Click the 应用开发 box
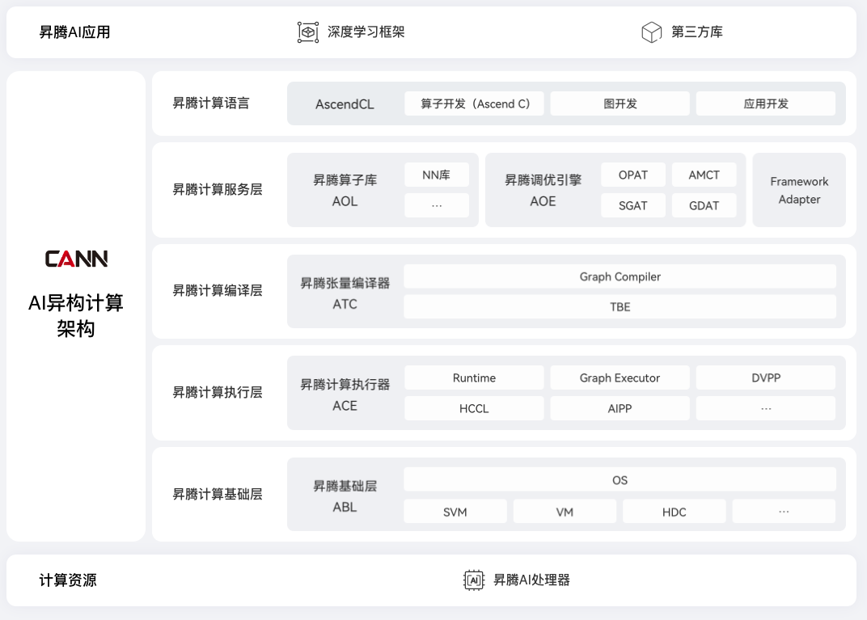Image resolution: width=867 pixels, height=620 pixels. (766, 103)
